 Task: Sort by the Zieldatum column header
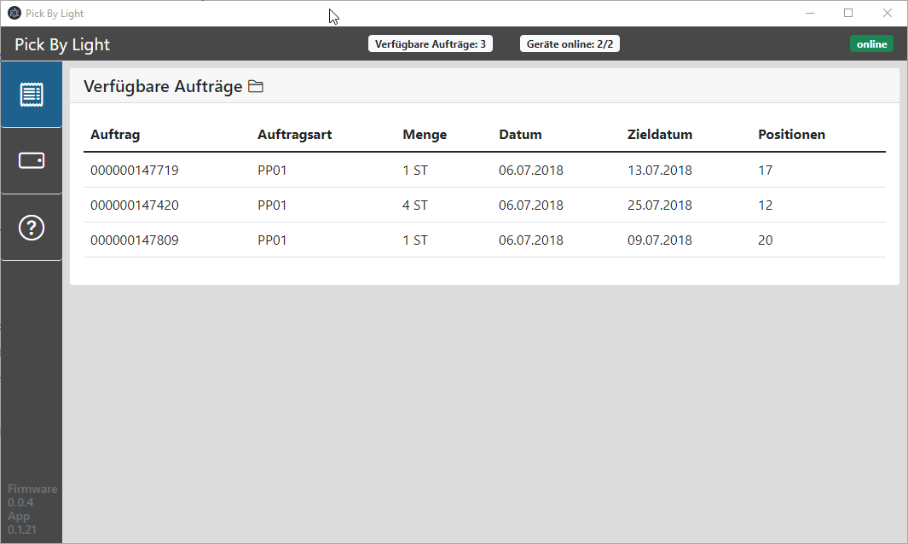click(x=659, y=134)
